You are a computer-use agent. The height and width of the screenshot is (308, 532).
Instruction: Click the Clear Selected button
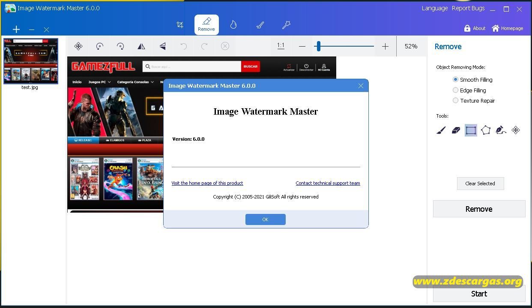pos(480,184)
